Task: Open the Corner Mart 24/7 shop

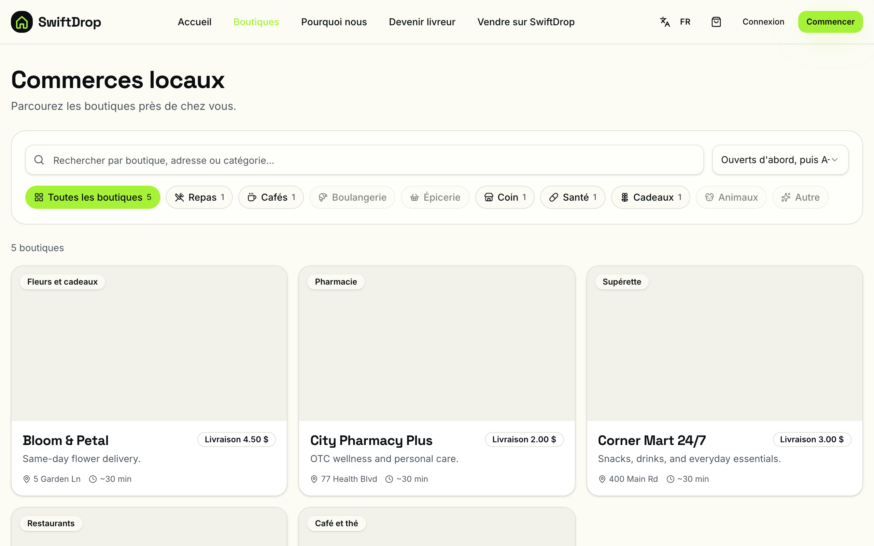Action: (x=651, y=440)
